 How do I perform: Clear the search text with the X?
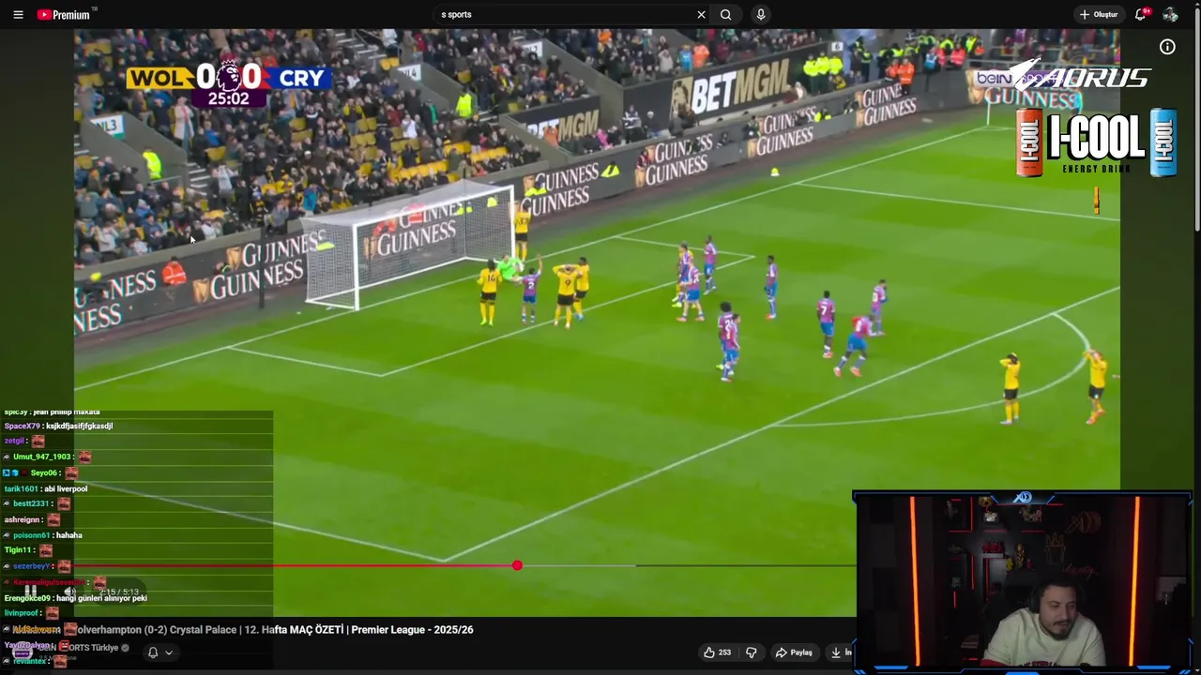[x=701, y=14]
